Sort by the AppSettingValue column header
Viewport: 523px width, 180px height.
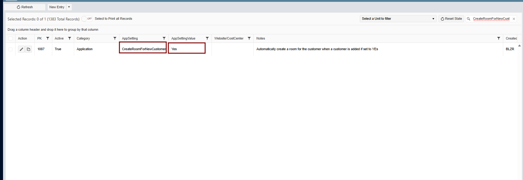click(183, 38)
